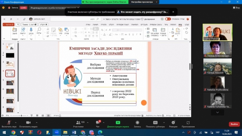242x136 pixels.
Task: Select Dafna Sharon's video thumbnail
Action: coord(217,32)
